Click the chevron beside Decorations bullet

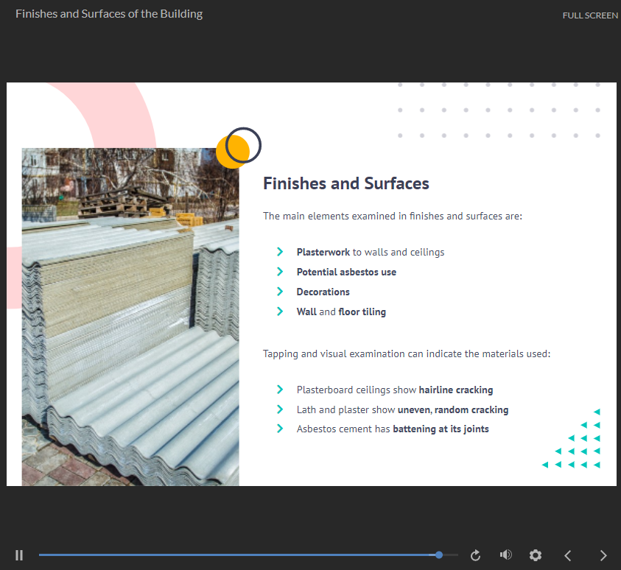point(280,292)
